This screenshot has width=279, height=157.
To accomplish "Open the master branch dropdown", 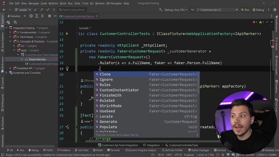I will tap(23, 10).
